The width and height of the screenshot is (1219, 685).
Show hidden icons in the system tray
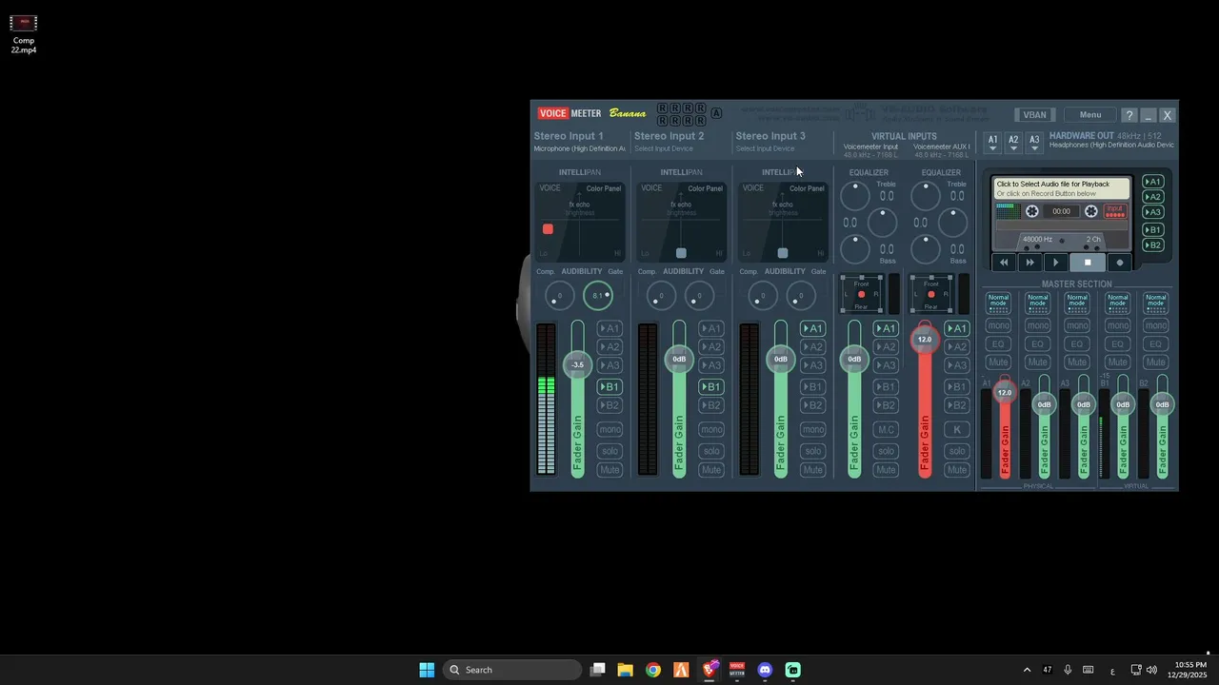click(x=1027, y=670)
